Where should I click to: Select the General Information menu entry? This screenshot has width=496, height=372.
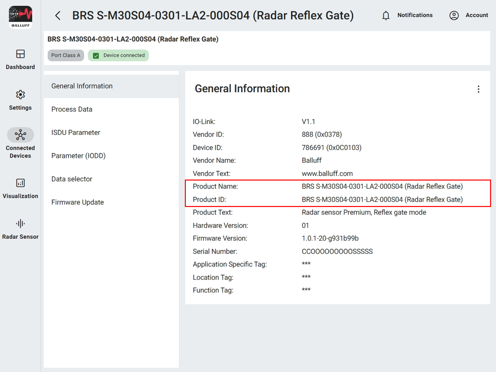[82, 86]
